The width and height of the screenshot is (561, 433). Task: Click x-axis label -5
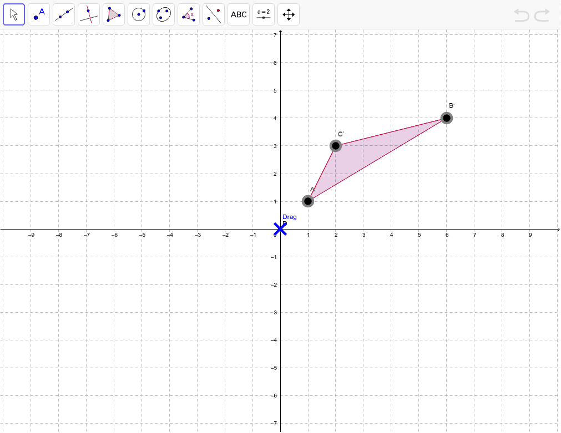tap(143, 235)
